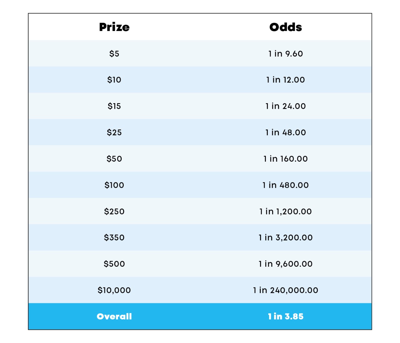Click the $50 prize cell
Screen dimensions: 400x343
tap(114, 159)
